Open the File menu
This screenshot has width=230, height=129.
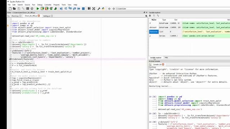[9, 5]
